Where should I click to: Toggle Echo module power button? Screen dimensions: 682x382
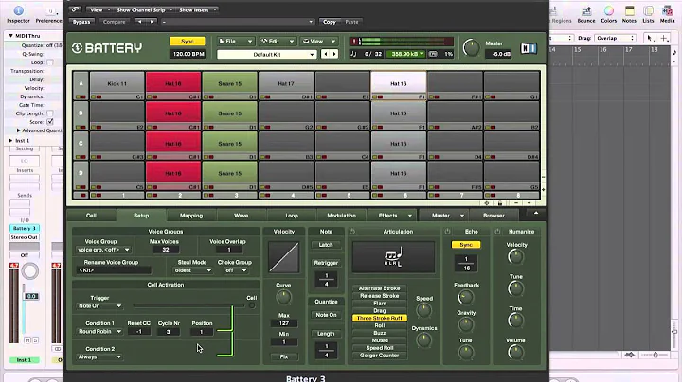(x=447, y=232)
